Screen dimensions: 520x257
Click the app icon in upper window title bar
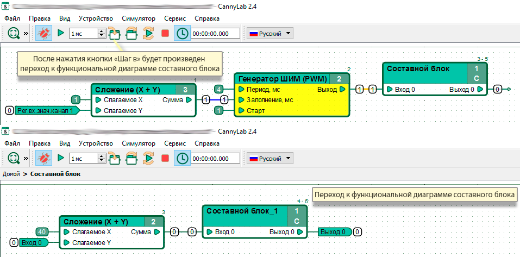(x=5, y=7)
